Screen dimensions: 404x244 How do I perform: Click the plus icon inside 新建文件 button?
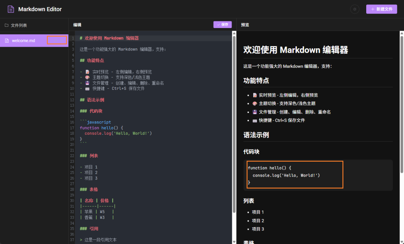tap(373, 9)
